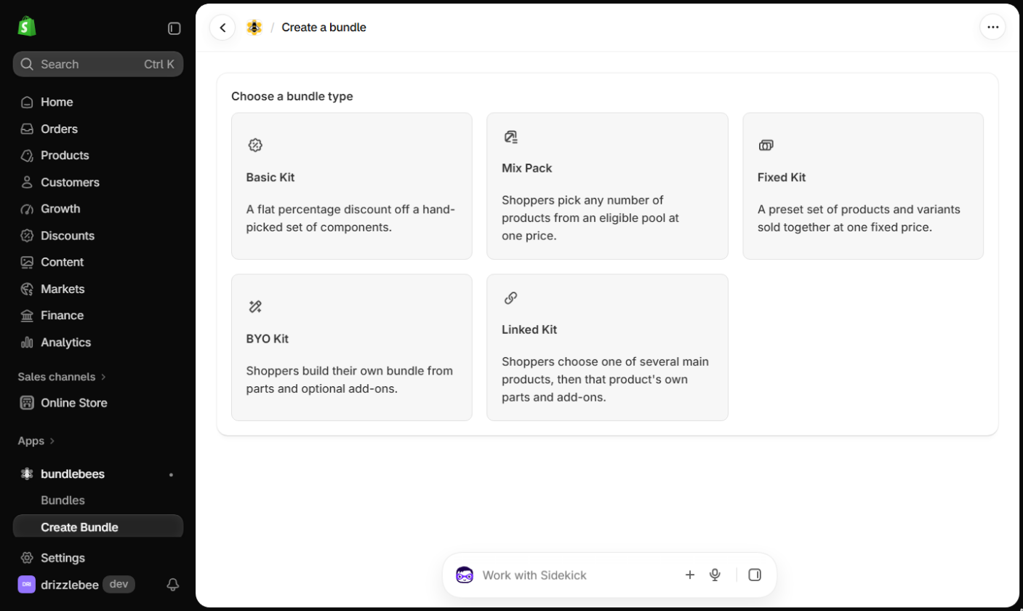Viewport: 1023px width, 611px height.
Task: Click the Discounts percent badge icon
Action: (27, 236)
